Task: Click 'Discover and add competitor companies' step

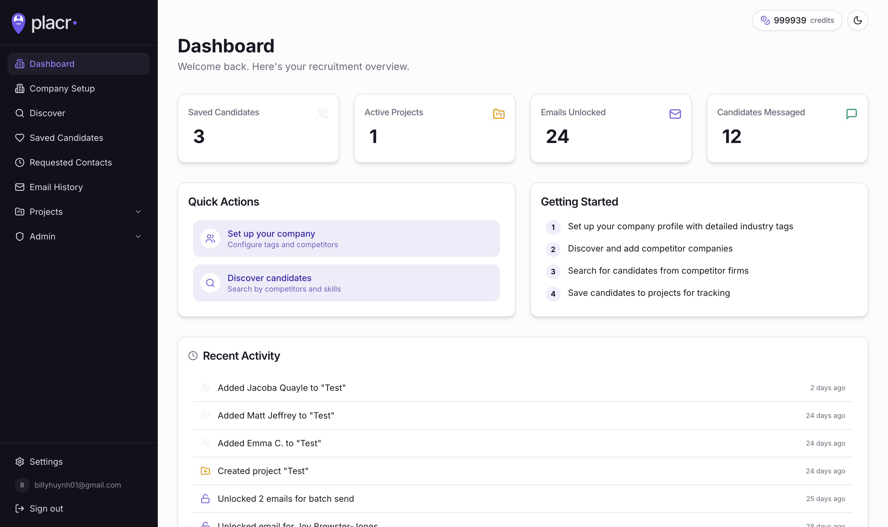Action: click(x=650, y=249)
